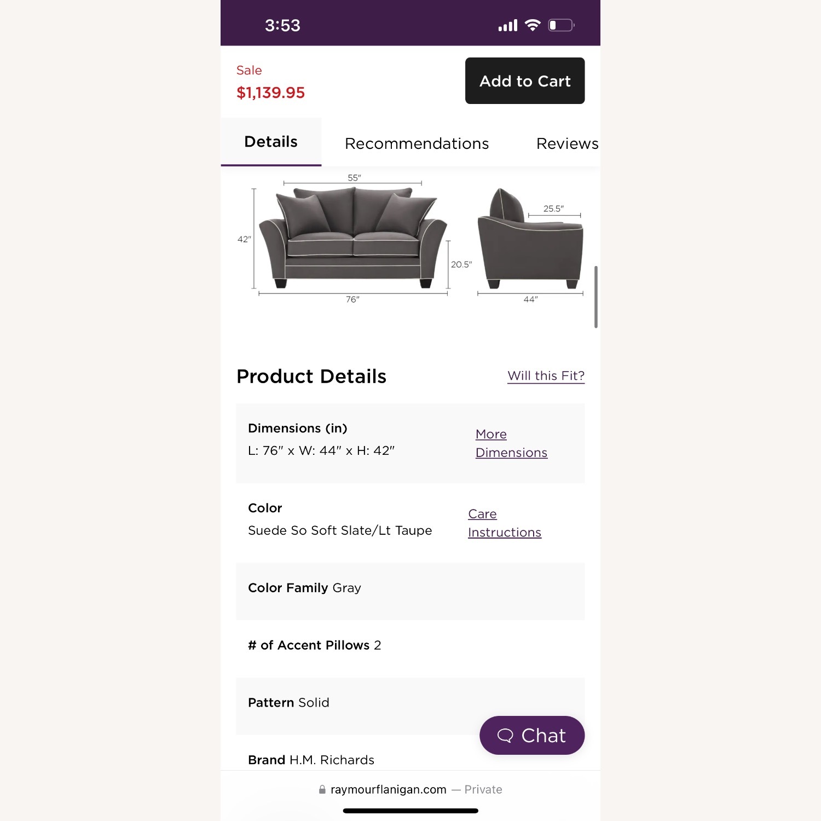This screenshot has height=821, width=821.
Task: Tap the cellular signal bars icon
Action: [508, 25]
